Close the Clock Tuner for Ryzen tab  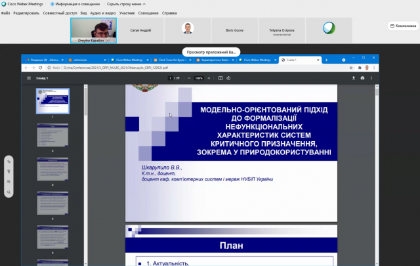(190, 60)
